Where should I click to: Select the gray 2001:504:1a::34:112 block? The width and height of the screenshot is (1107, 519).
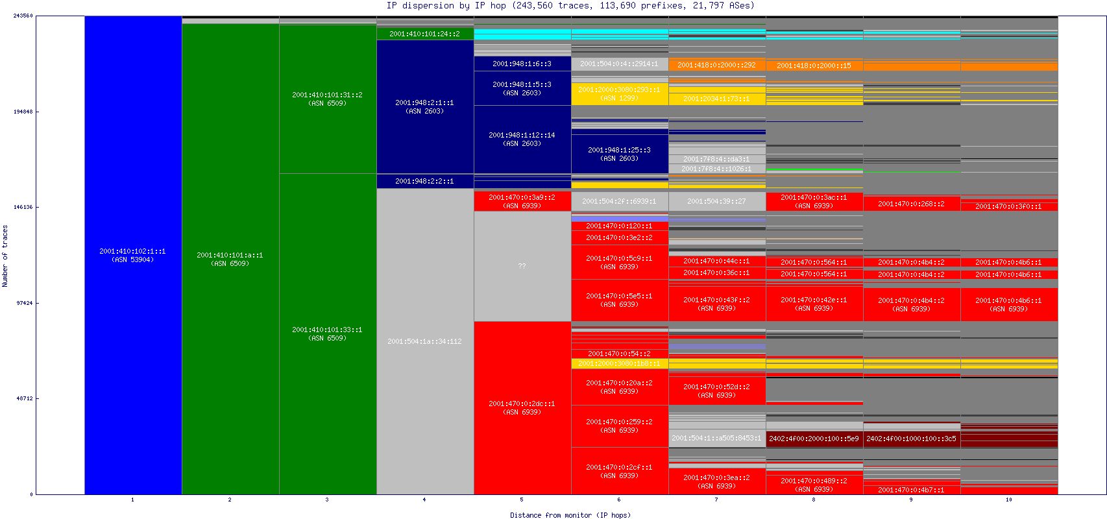click(425, 341)
